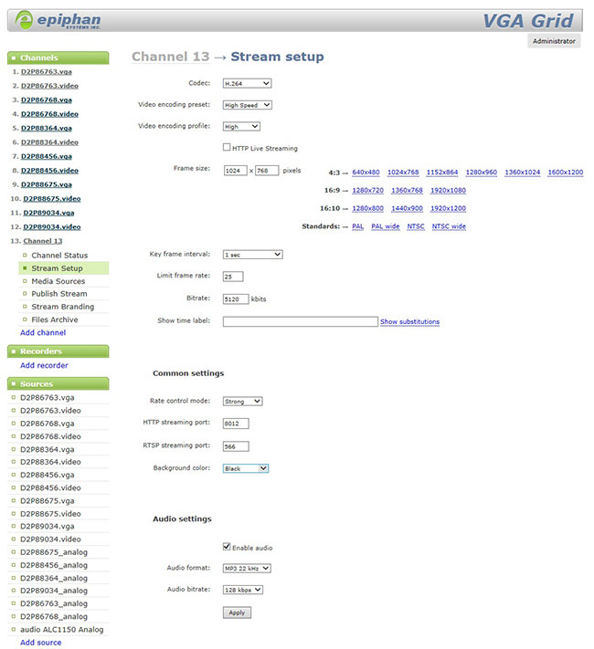Open the Codec dropdown
The height and width of the screenshot is (649, 594).
click(x=247, y=83)
